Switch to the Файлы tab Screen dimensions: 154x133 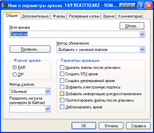point(59,16)
